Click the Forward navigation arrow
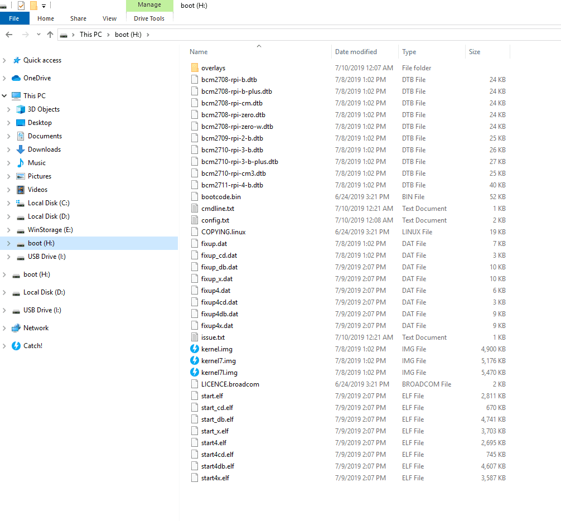This screenshot has height=521, width=561. tap(25, 35)
